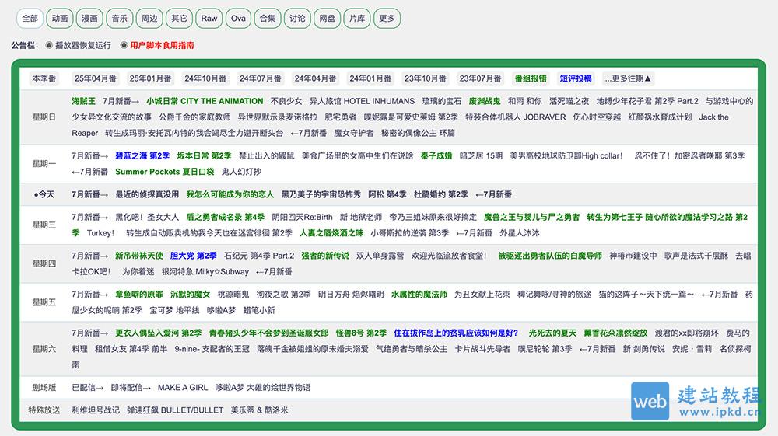Open 光死去的夏天
This screenshot has height=436, width=778.
click(x=552, y=333)
